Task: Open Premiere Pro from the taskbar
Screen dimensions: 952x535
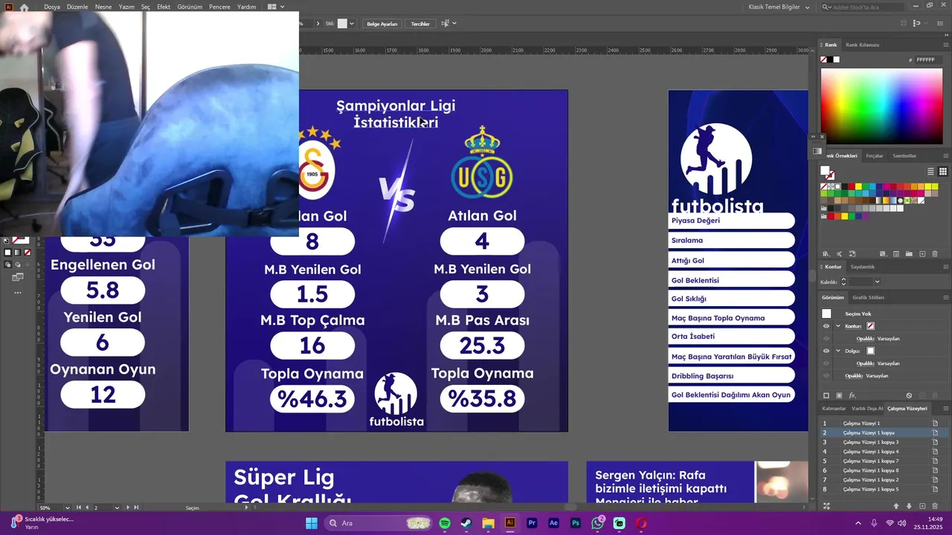Action: point(532,523)
